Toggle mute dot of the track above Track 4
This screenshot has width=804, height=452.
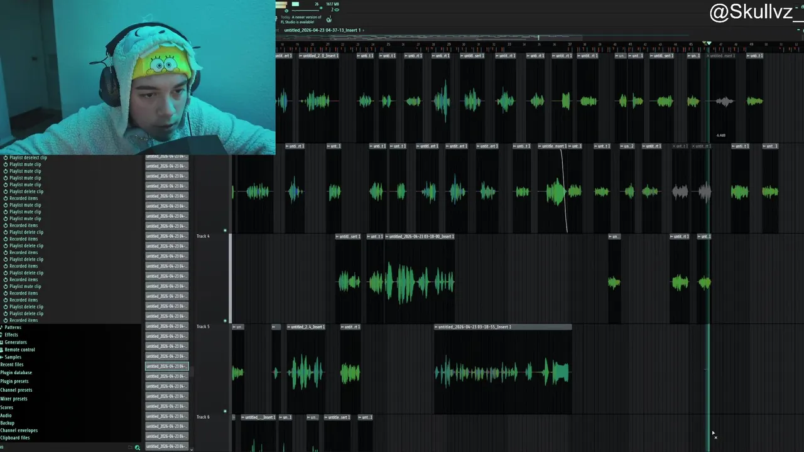click(225, 230)
